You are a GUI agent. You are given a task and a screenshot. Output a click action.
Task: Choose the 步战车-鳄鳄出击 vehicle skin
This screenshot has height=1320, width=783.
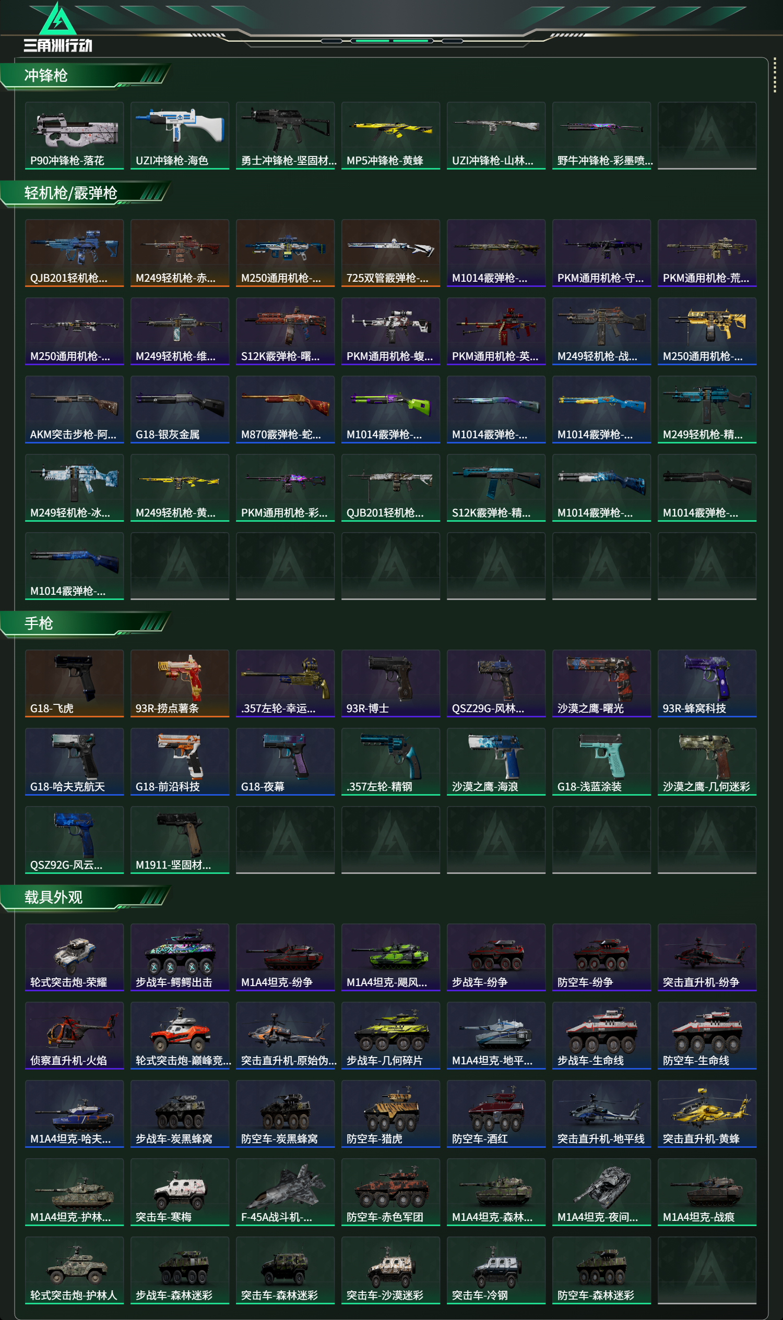[x=180, y=957]
